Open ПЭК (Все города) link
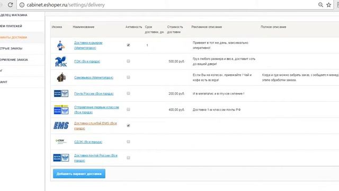This screenshot has width=339, height=191. [87, 62]
